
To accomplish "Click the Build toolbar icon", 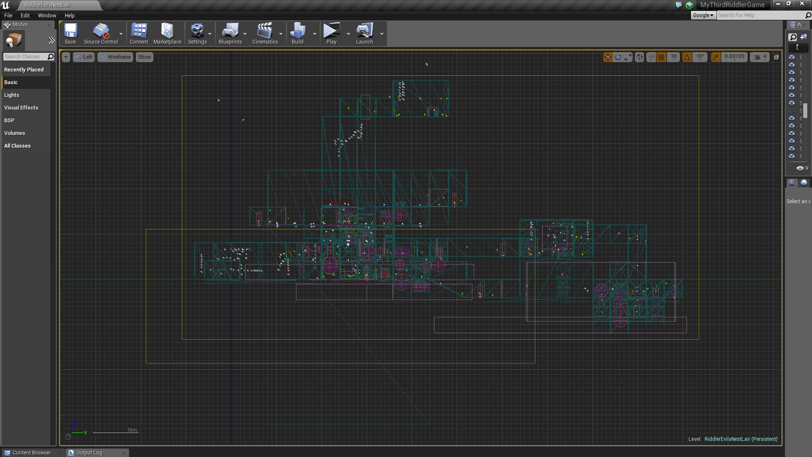I will [297, 33].
